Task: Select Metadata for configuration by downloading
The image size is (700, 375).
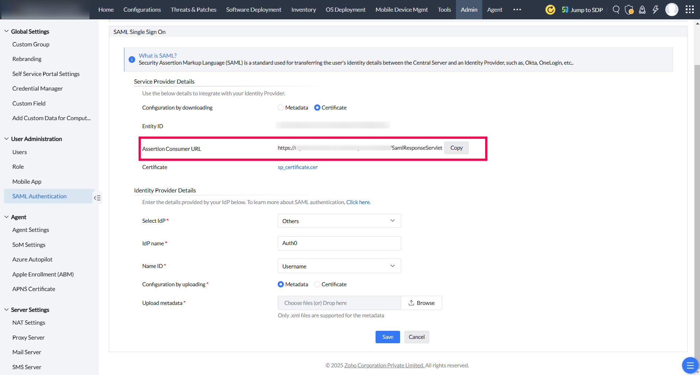Action: click(x=281, y=108)
